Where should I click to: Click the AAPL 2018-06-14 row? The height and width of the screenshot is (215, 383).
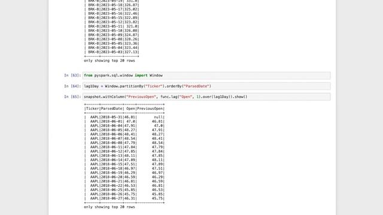point(124,160)
